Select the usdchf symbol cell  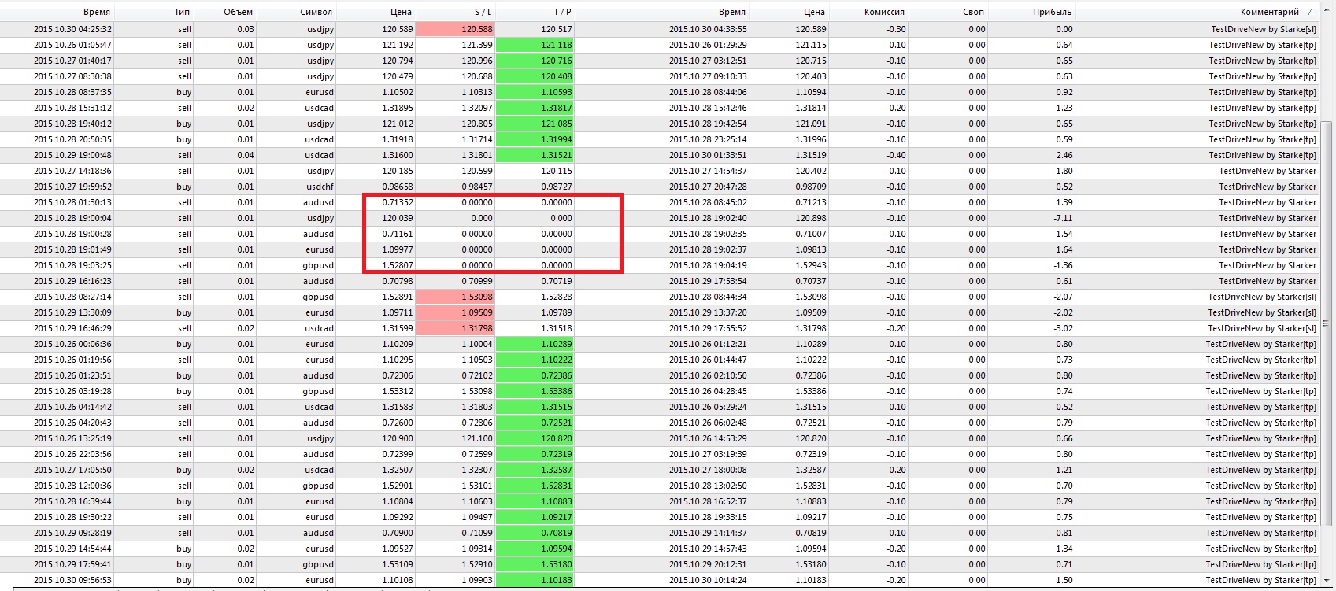click(x=320, y=187)
